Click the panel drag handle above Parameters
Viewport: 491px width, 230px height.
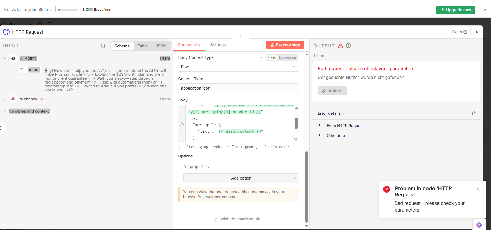tap(241, 36)
